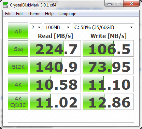Click the 4K QD32 write result 12.86
Viewport: 142px width, 129px height.
pyautogui.click(x=108, y=102)
